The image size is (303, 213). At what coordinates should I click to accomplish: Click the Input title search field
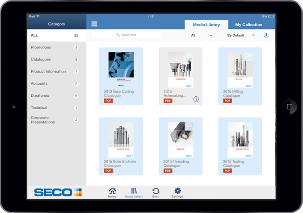coord(126,35)
